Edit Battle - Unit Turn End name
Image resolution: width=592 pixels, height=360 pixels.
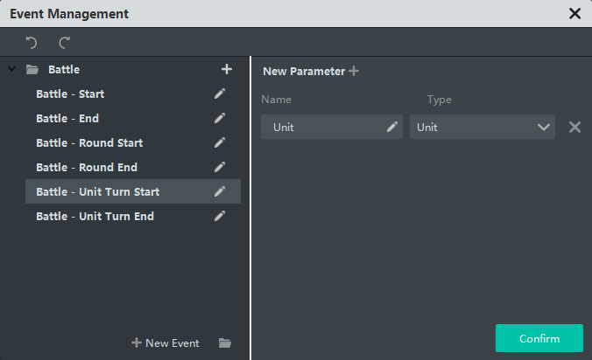[x=220, y=216]
